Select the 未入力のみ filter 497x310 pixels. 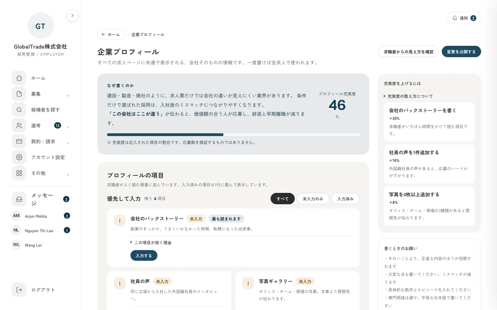tap(313, 199)
